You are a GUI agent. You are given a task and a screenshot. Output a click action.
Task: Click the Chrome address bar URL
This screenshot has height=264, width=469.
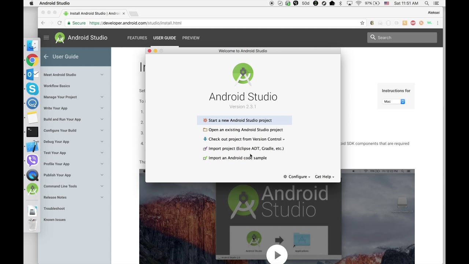coord(136,23)
